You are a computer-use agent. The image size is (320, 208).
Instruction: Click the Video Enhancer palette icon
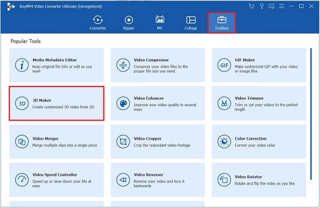coord(123,103)
